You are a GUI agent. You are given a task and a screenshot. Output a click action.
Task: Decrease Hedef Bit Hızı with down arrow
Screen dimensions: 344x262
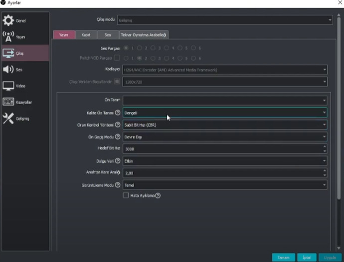pos(325,151)
